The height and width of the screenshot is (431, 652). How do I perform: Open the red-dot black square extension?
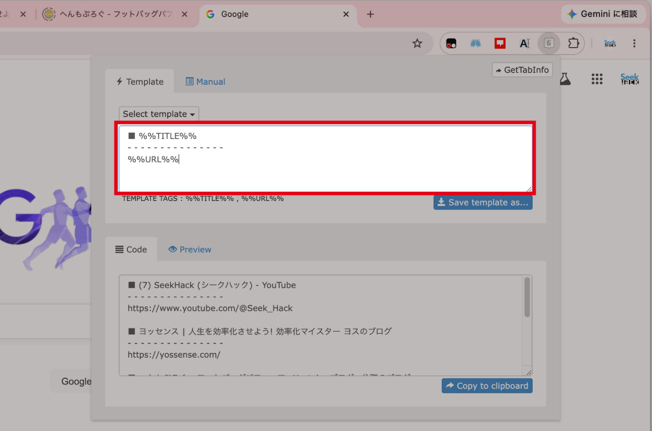tap(451, 44)
